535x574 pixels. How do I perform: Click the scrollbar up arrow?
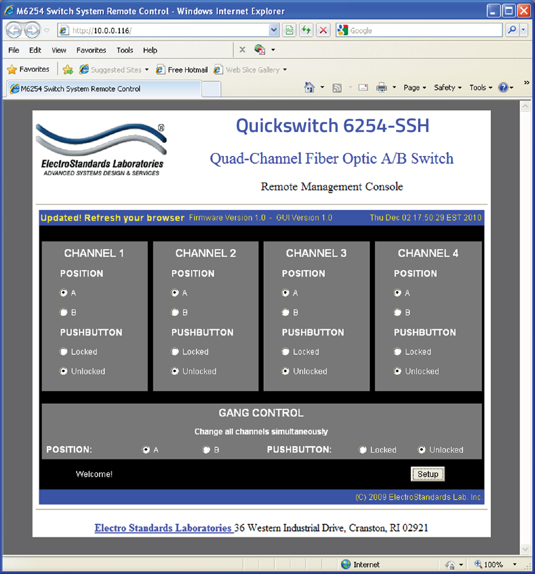coord(525,106)
